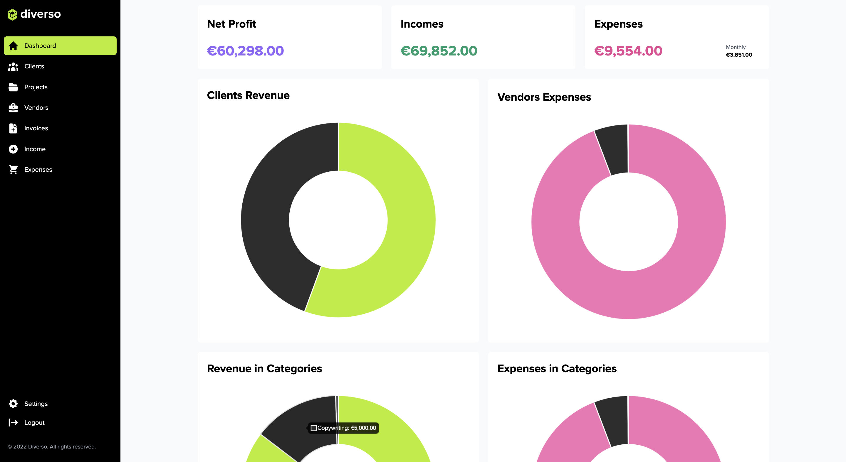The image size is (846, 462).
Task: Open the Expenses sidebar link
Action: pos(60,170)
